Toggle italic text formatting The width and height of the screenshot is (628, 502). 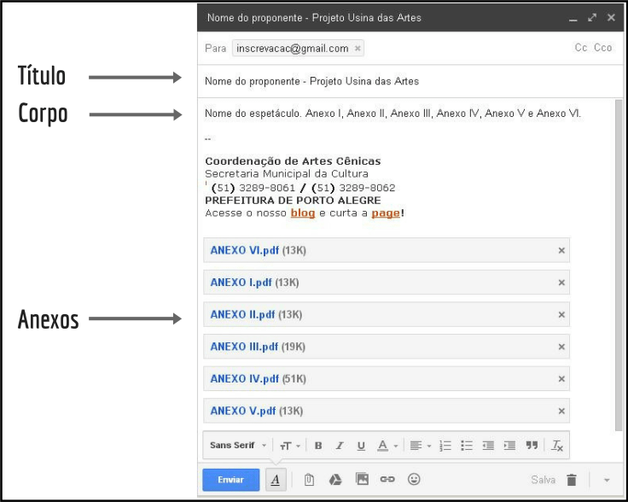tap(340, 446)
